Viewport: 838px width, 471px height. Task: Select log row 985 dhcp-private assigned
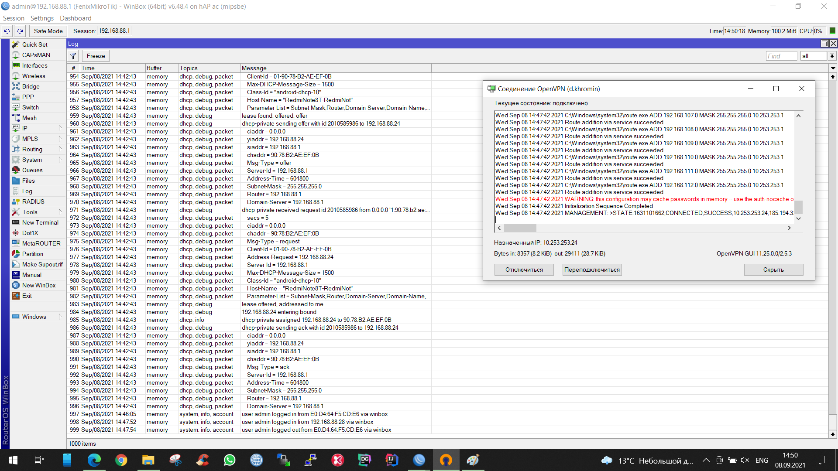(249, 320)
